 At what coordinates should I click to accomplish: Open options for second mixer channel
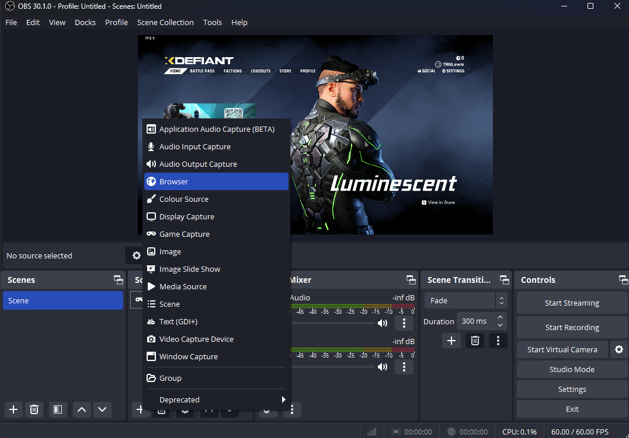point(404,367)
